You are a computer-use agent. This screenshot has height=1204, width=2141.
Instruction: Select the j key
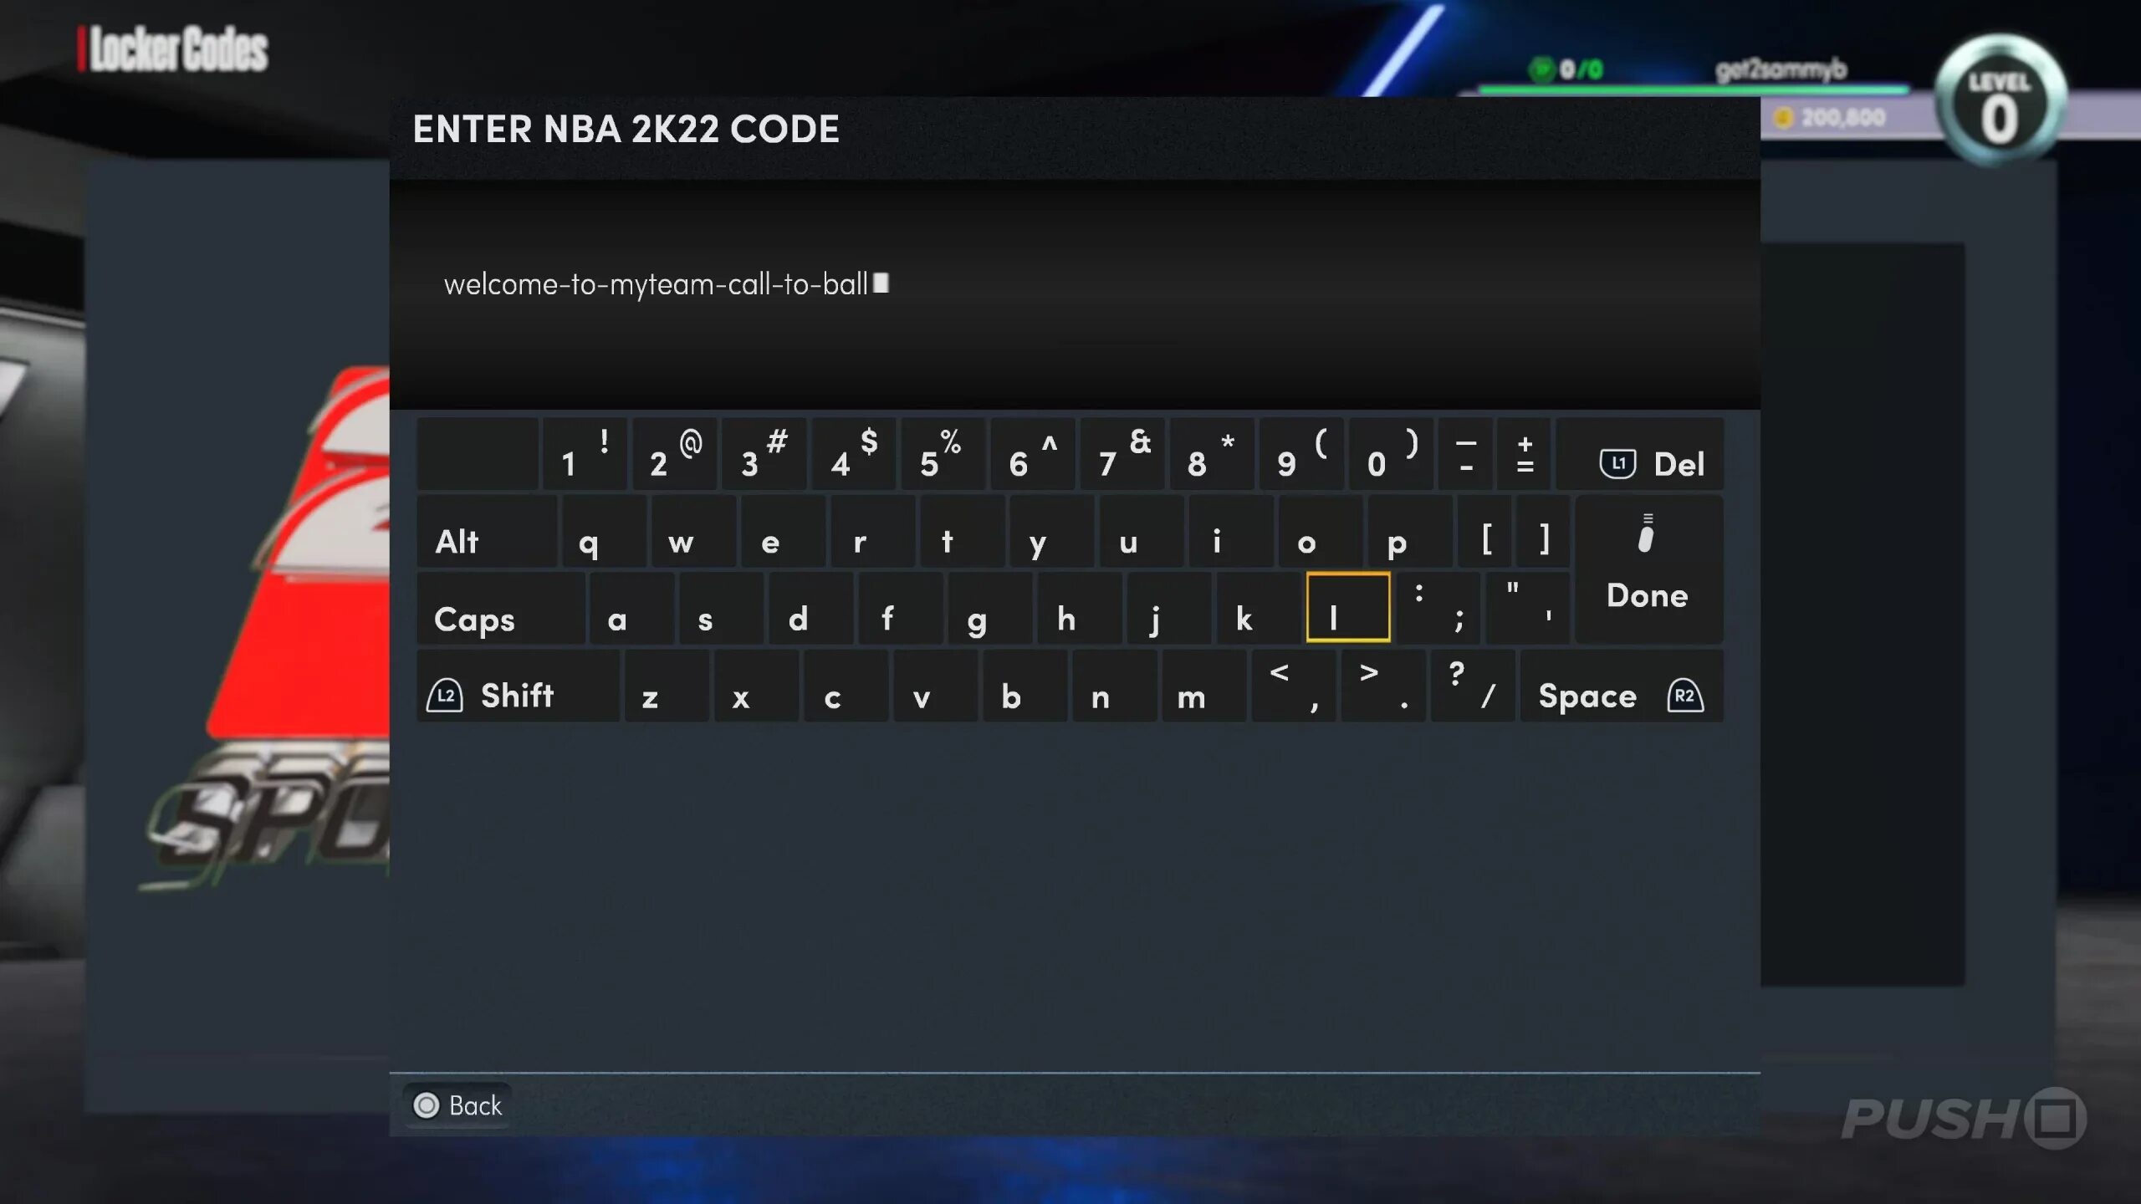1169,609
